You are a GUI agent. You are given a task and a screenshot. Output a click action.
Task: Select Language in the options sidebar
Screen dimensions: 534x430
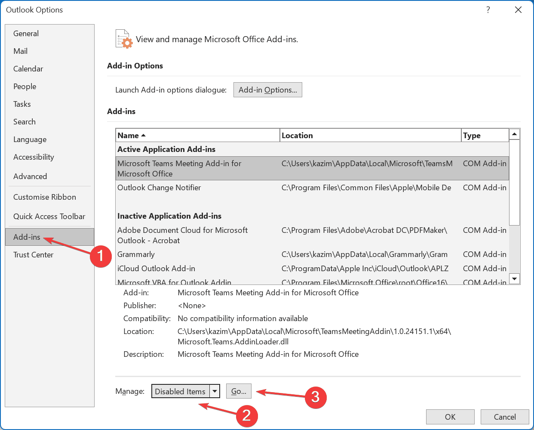[49, 139]
